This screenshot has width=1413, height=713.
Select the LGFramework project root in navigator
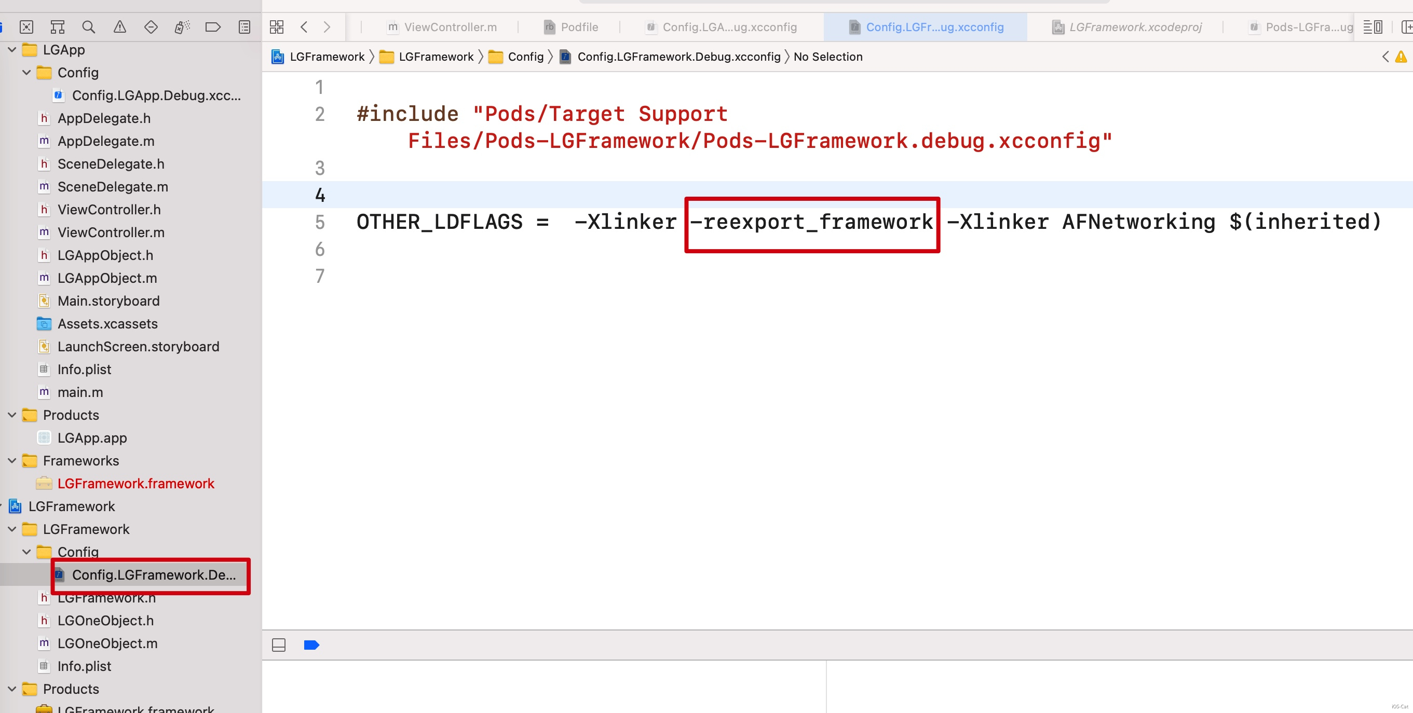pyautogui.click(x=71, y=506)
